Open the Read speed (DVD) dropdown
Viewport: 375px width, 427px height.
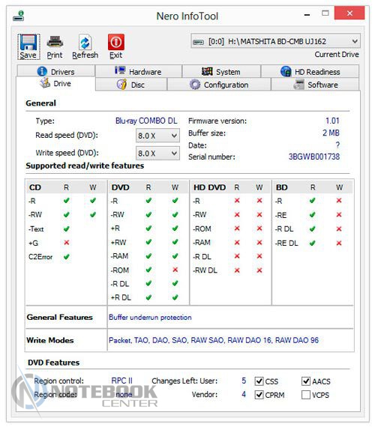click(x=157, y=136)
